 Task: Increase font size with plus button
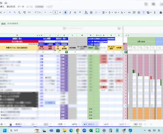60,12
